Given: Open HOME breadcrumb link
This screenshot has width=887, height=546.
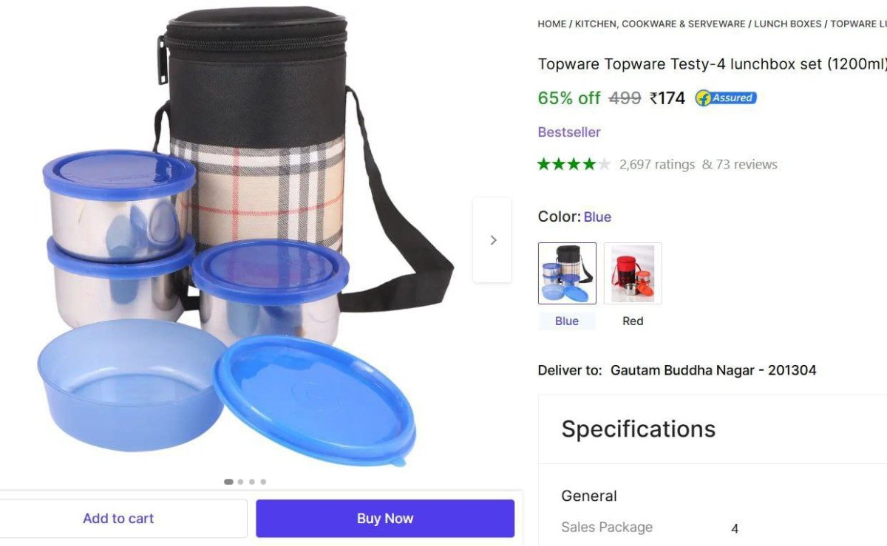Looking at the screenshot, I should pyautogui.click(x=551, y=24).
